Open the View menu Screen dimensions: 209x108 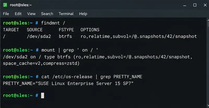click(x=31, y=14)
